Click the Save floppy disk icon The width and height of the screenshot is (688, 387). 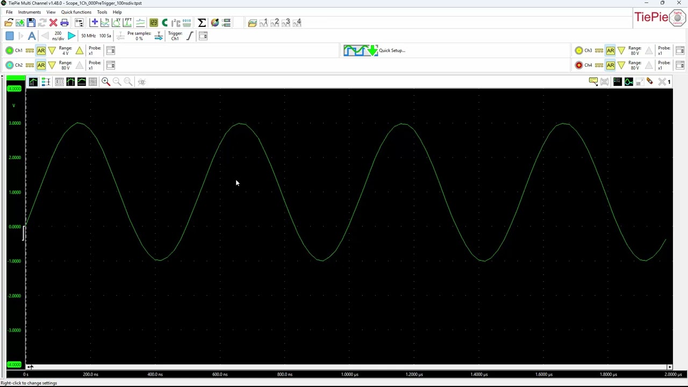coord(31,23)
